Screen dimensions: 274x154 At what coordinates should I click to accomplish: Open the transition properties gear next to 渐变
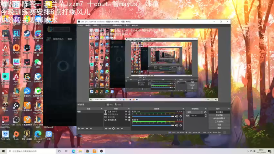click(x=205, y=112)
